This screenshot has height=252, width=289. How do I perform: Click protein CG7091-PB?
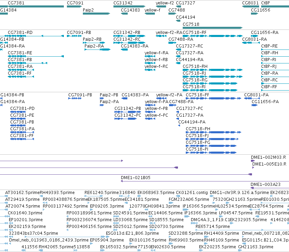[x=75, y=98]
